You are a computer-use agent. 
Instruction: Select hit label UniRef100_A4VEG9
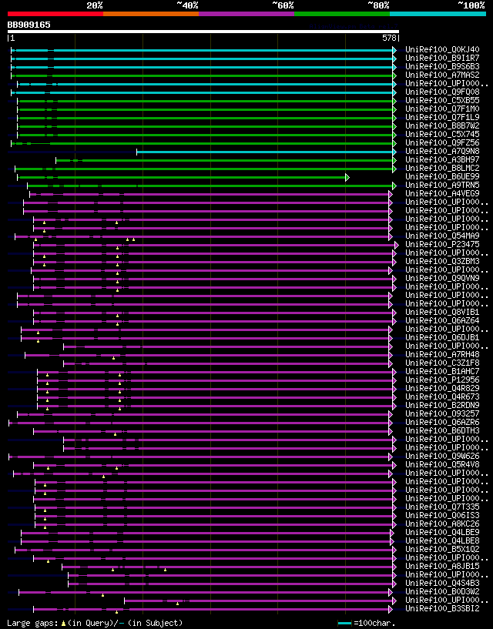point(442,194)
